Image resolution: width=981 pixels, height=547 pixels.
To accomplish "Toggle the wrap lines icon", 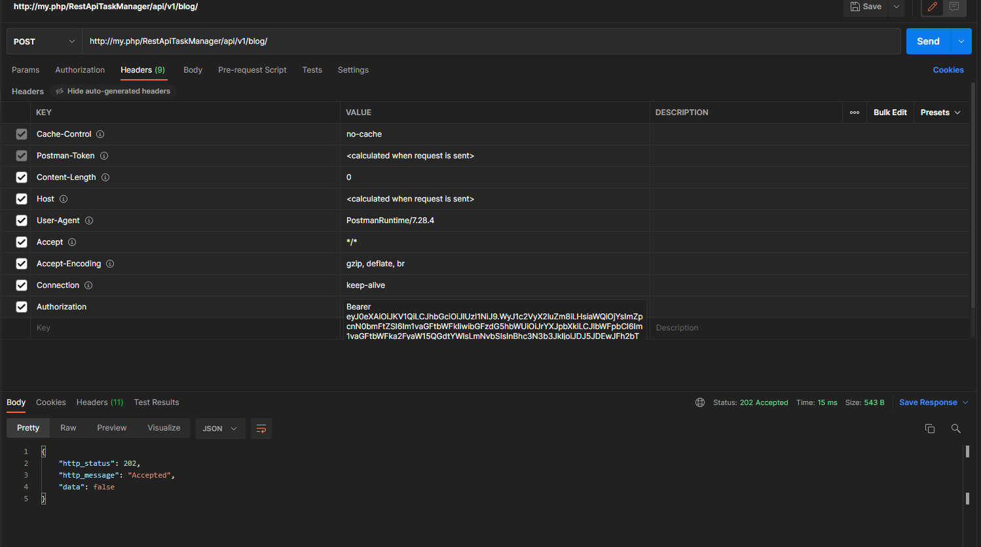I will tap(261, 429).
